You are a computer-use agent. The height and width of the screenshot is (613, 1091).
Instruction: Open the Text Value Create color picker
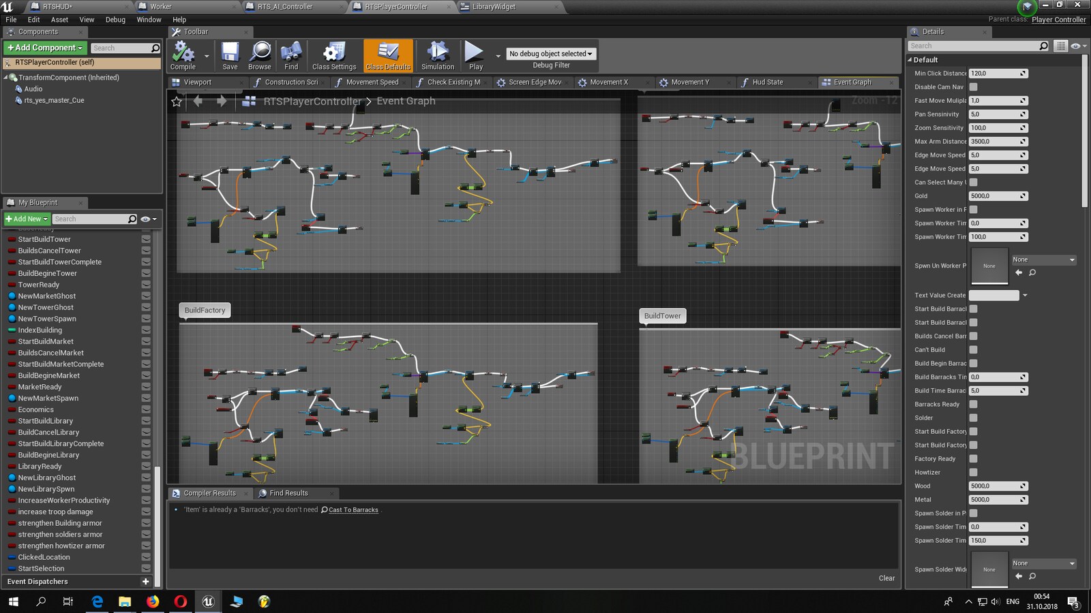[x=993, y=295]
